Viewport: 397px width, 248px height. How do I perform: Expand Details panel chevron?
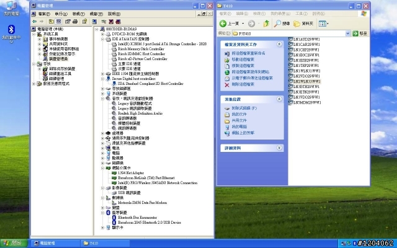click(x=279, y=148)
